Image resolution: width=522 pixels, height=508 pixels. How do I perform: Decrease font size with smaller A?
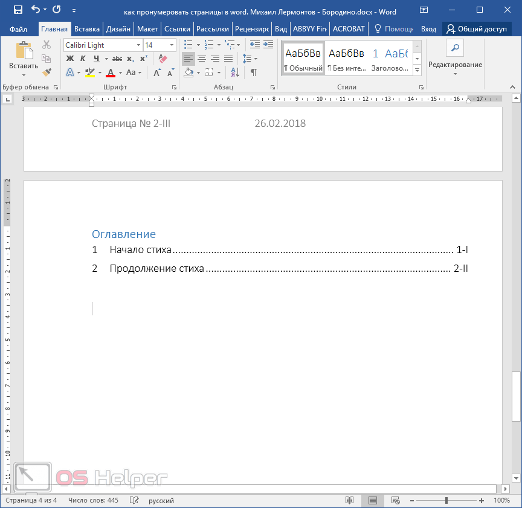[170, 72]
